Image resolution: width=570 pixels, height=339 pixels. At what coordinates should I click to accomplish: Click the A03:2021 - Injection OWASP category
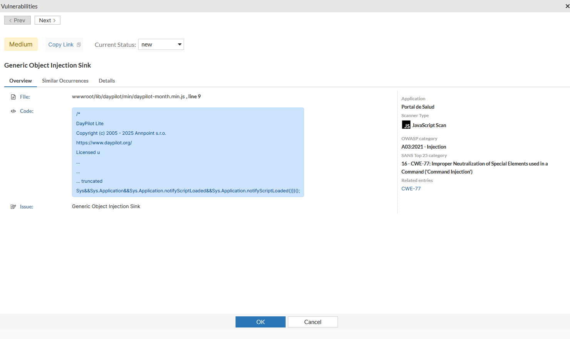coord(424,147)
